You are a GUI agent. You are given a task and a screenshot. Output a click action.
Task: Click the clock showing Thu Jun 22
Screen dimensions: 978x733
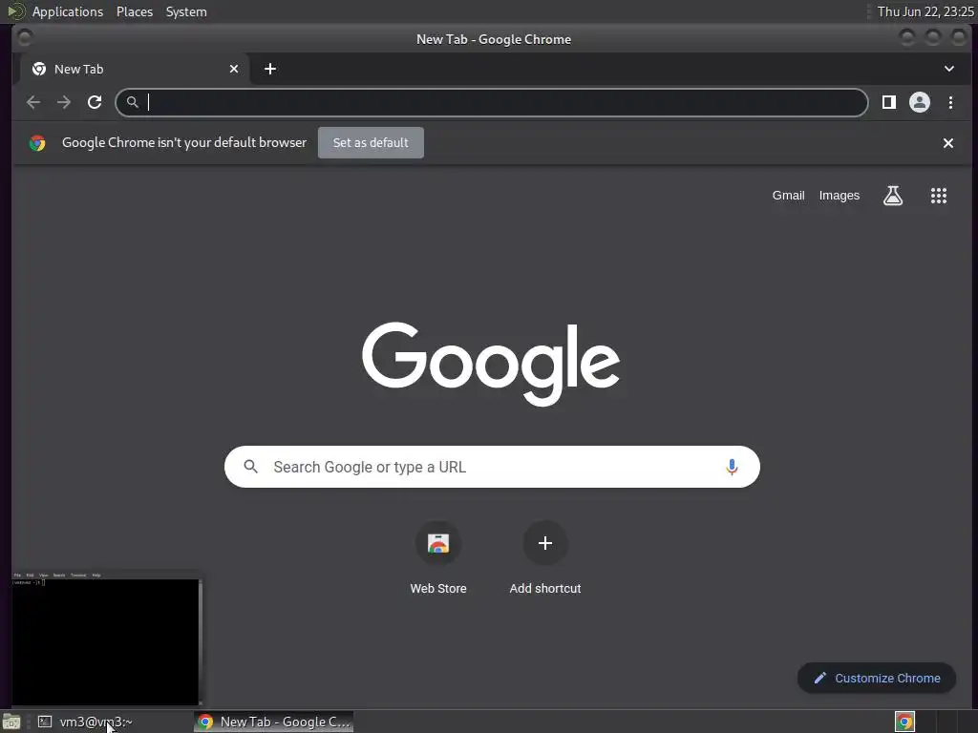925,11
